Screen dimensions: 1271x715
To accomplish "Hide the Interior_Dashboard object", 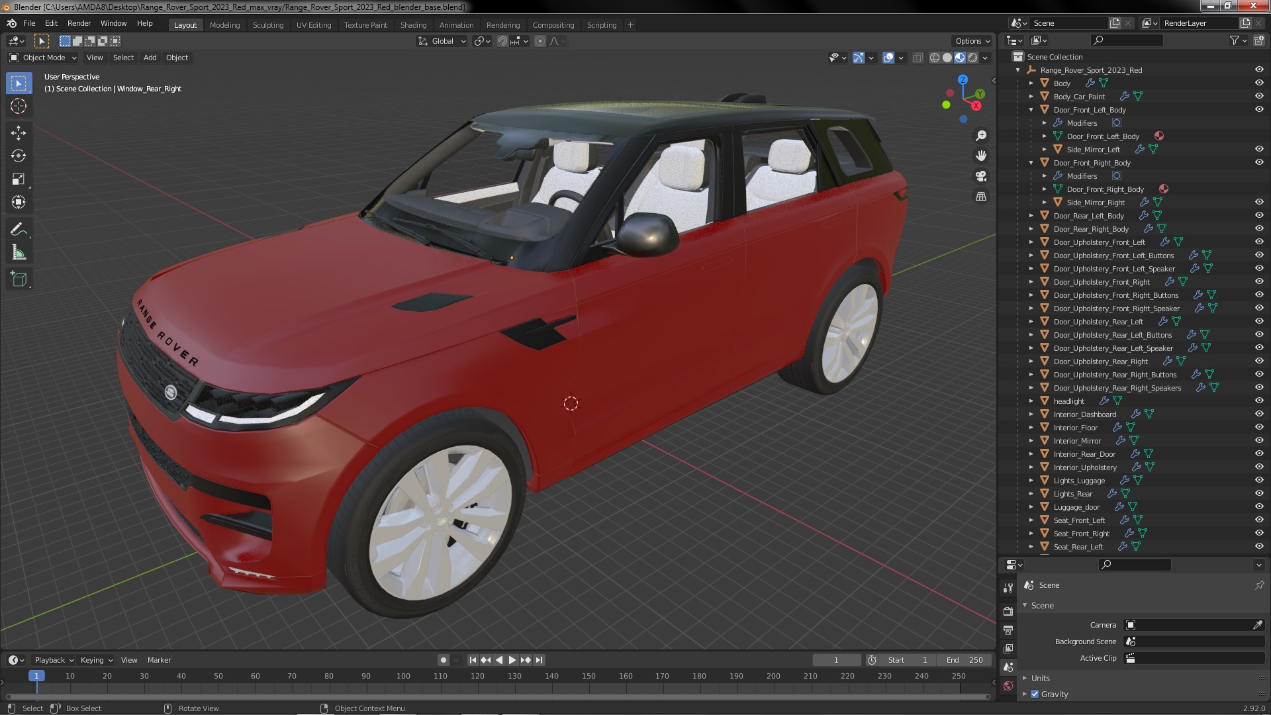I will tap(1258, 414).
